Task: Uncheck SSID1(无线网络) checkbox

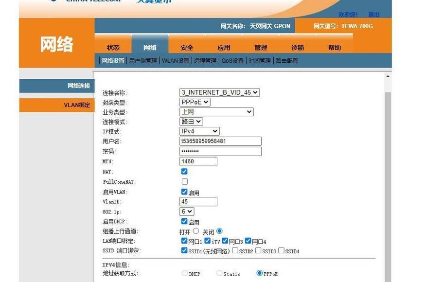Action: [184, 250]
